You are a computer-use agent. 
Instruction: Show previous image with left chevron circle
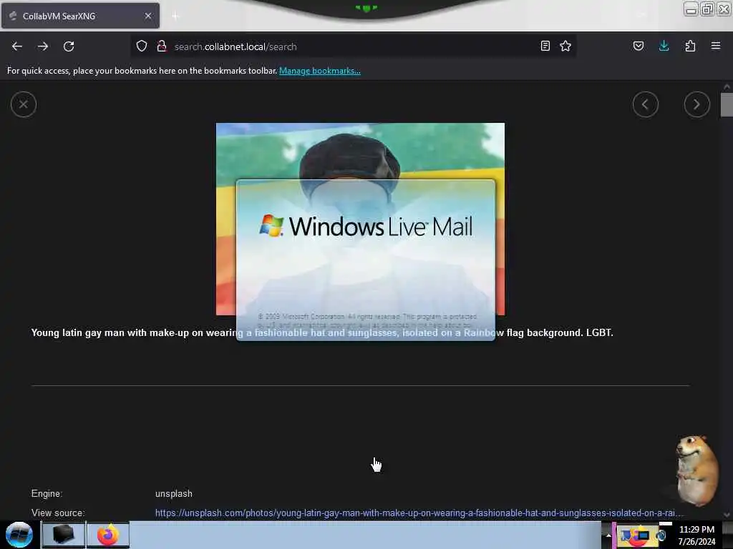(646, 104)
